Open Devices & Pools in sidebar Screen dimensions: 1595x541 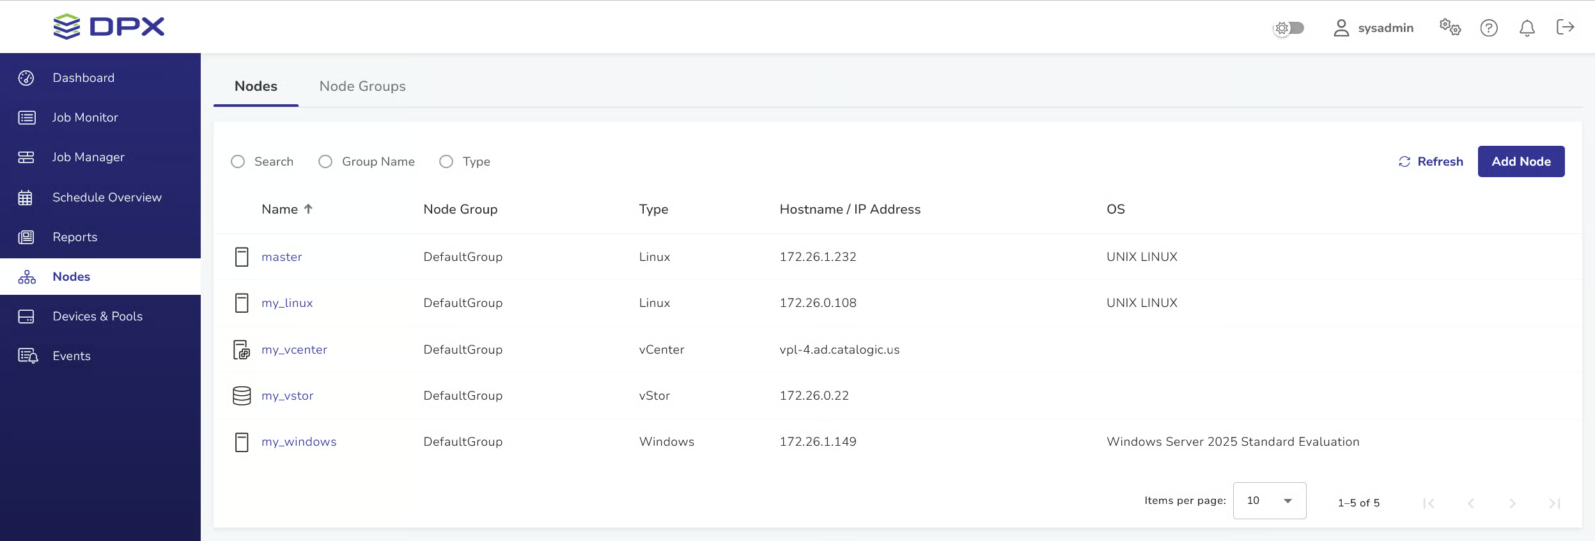coord(97,317)
